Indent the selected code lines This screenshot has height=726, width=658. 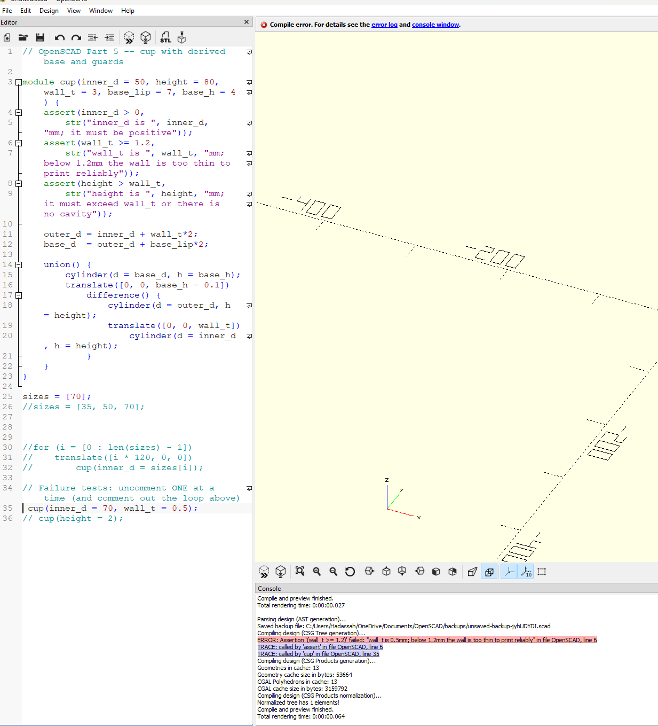[x=109, y=37]
